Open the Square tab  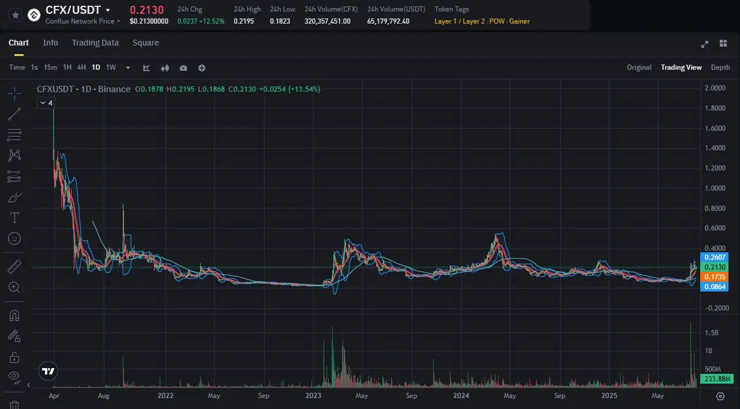pos(145,43)
